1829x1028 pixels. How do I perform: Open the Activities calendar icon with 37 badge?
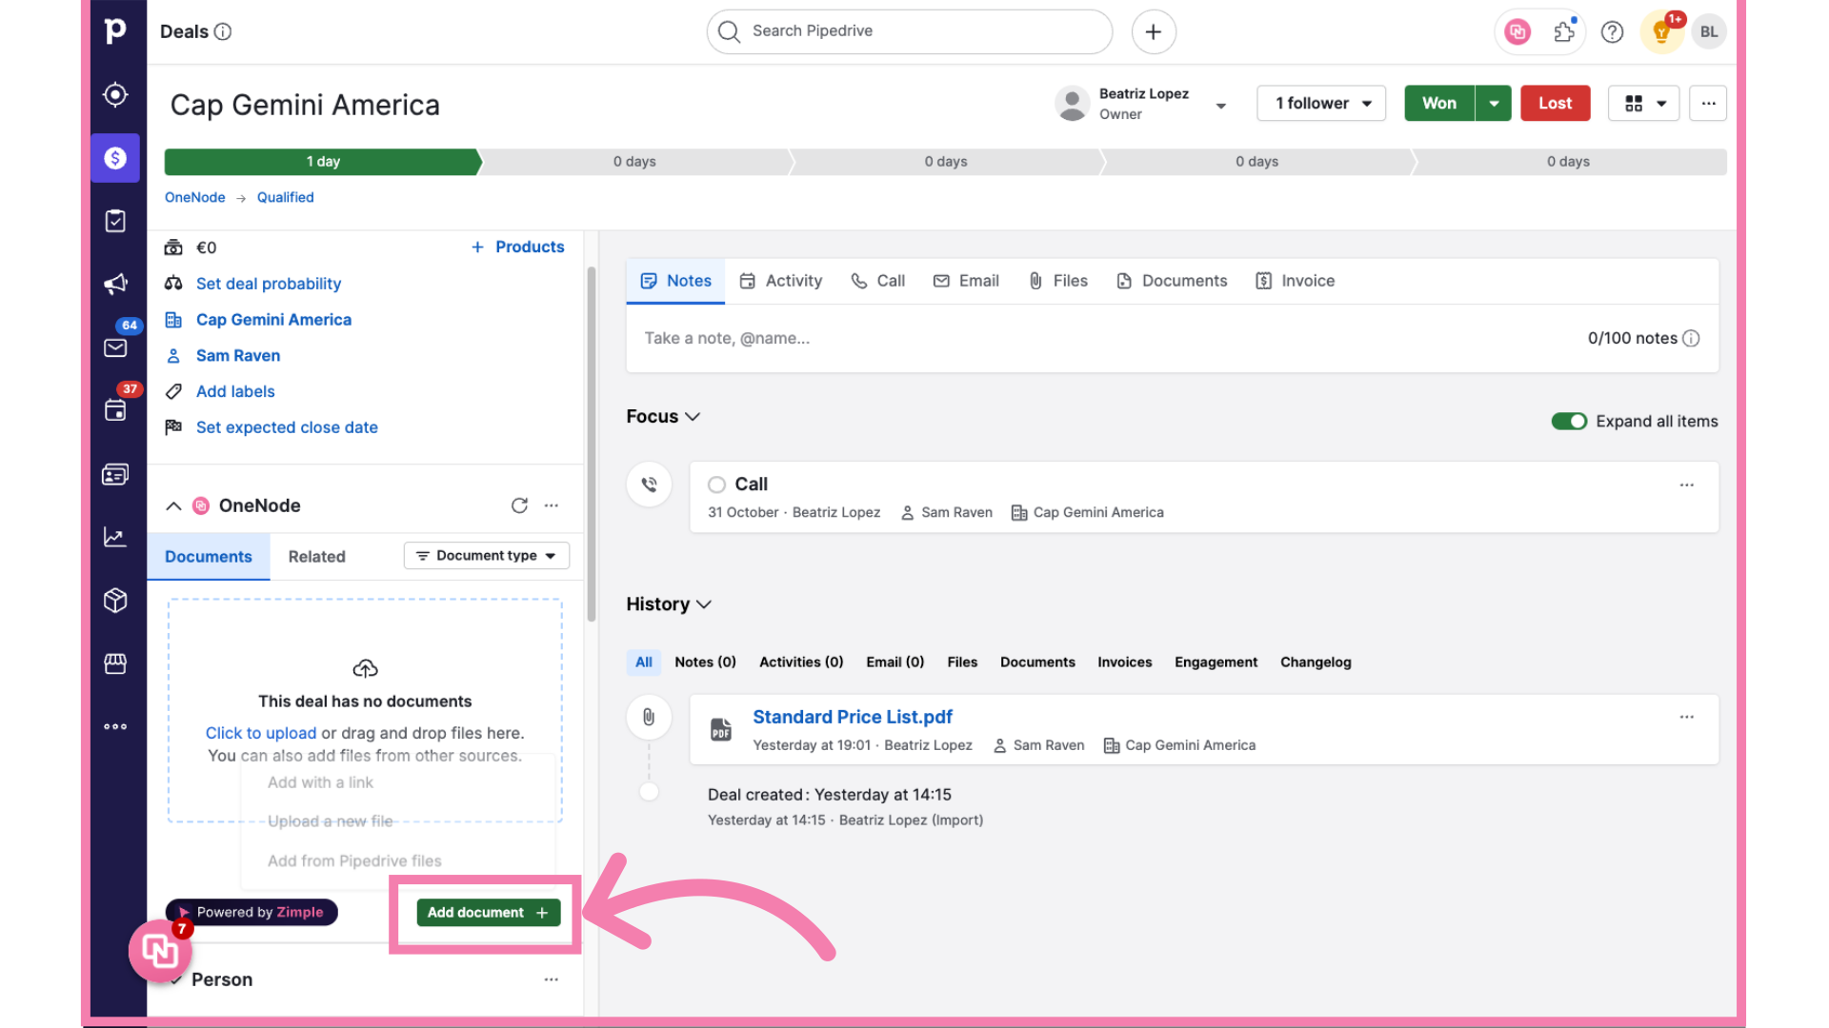coord(115,410)
